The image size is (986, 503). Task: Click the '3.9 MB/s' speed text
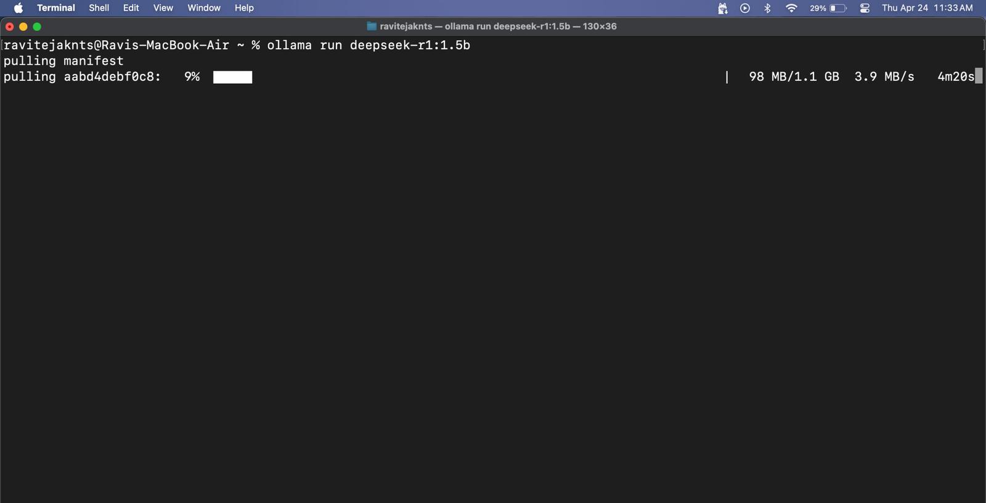click(884, 76)
